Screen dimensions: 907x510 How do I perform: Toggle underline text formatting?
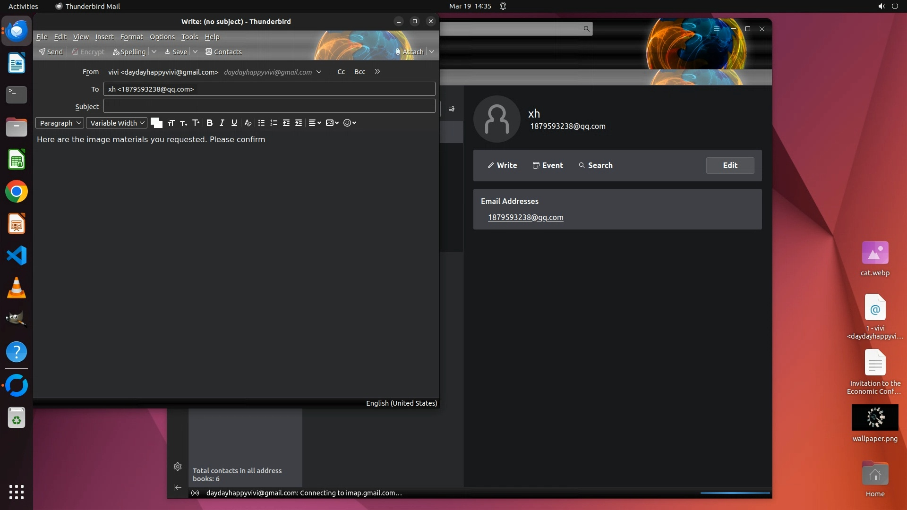point(234,123)
